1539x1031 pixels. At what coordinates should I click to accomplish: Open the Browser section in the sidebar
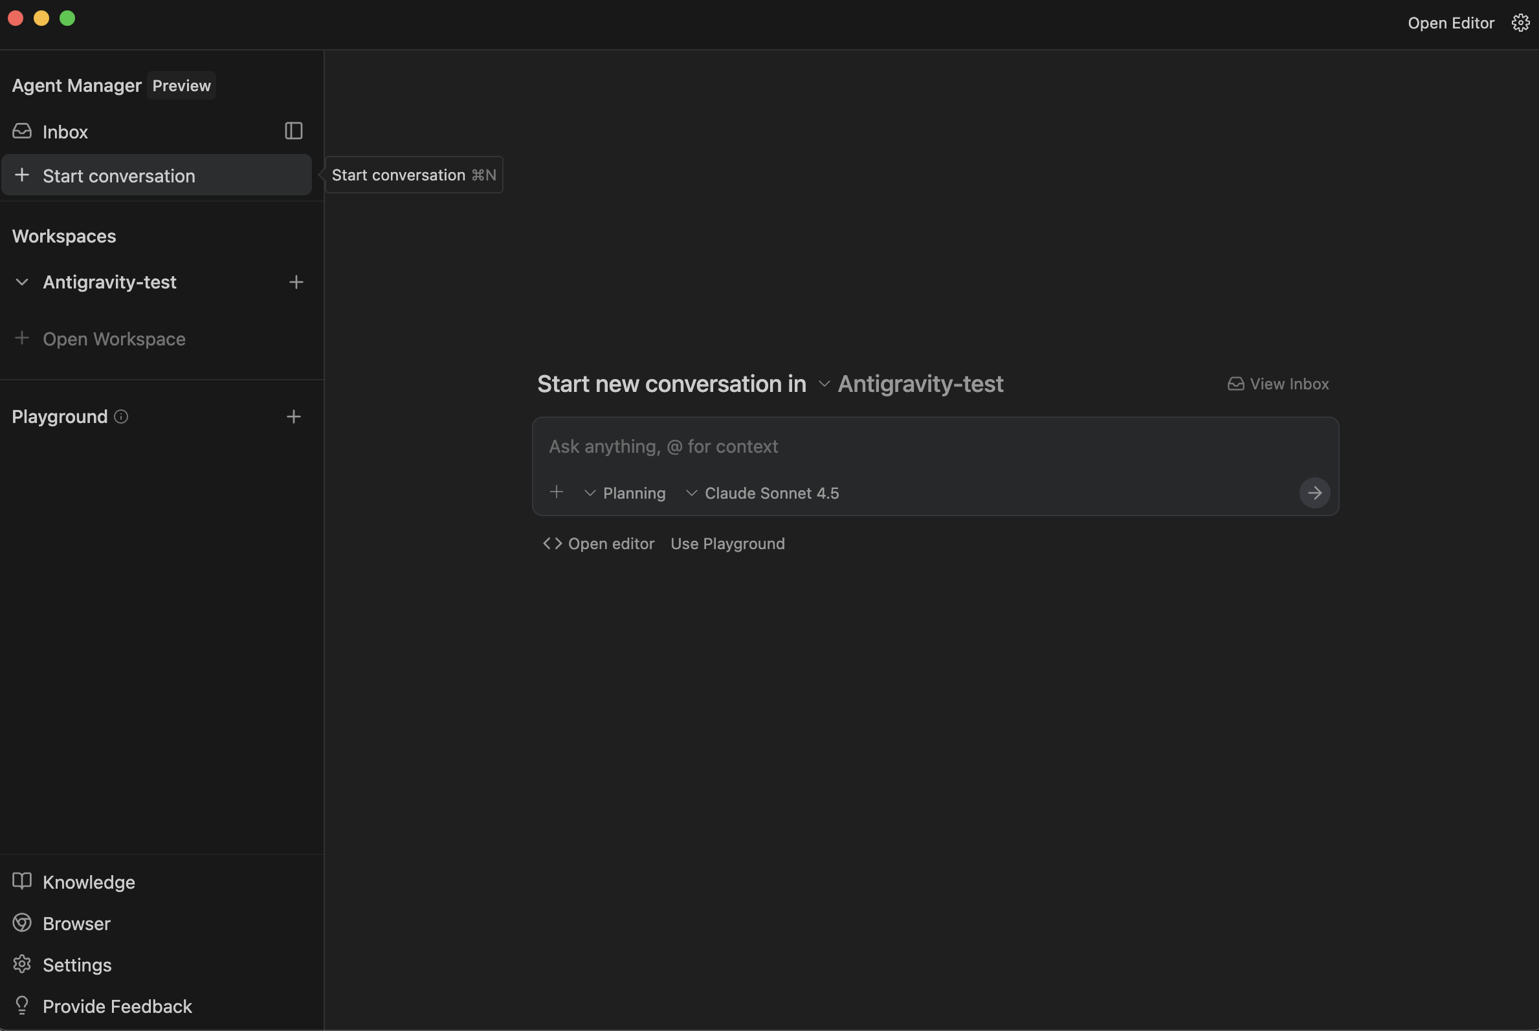tap(76, 923)
